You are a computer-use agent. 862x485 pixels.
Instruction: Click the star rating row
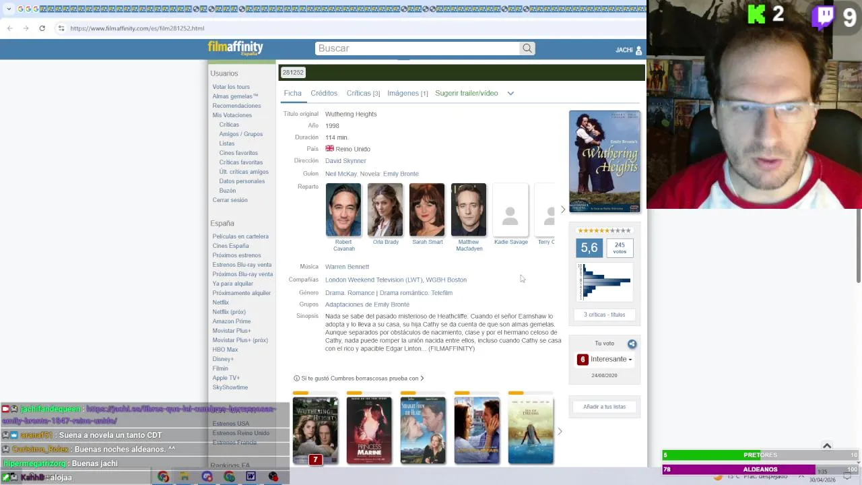coord(604,230)
